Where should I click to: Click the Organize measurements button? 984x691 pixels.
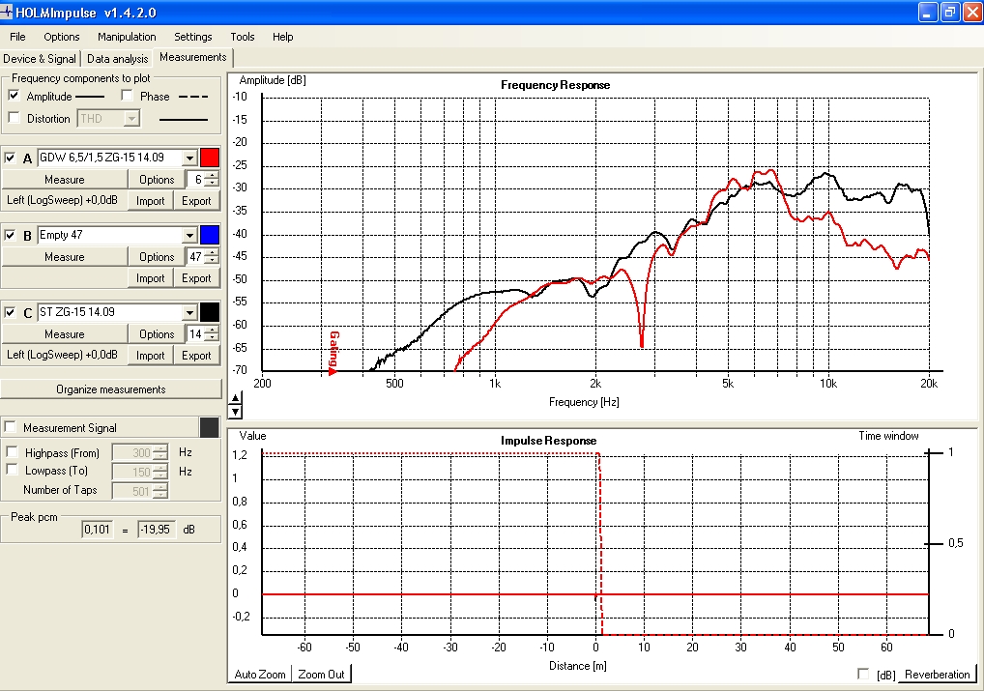(x=111, y=389)
